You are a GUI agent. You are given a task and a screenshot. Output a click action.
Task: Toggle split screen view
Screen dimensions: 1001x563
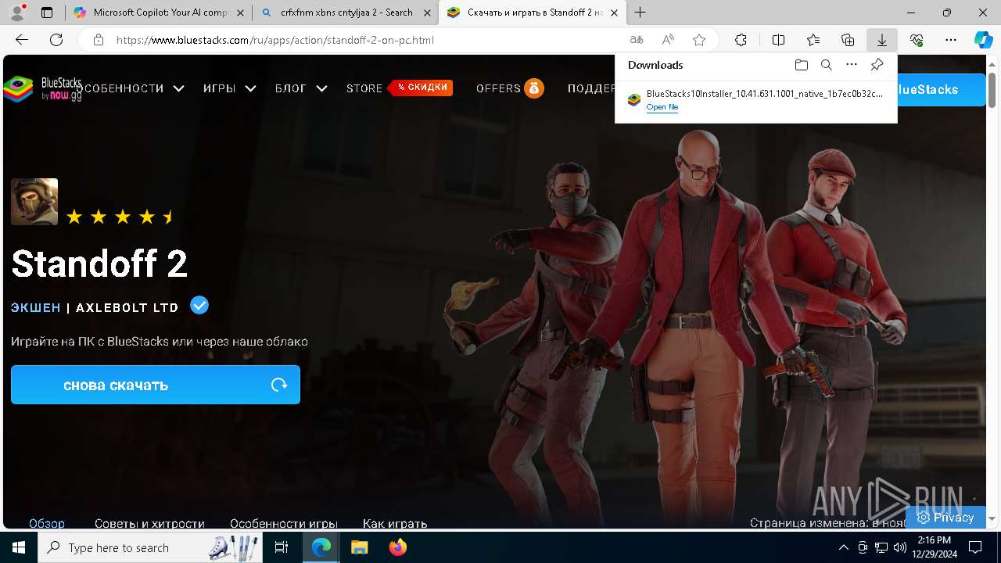tap(778, 40)
